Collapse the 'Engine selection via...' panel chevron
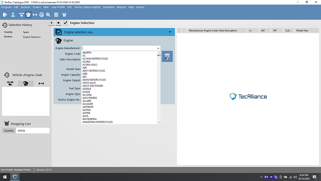 (170, 32)
